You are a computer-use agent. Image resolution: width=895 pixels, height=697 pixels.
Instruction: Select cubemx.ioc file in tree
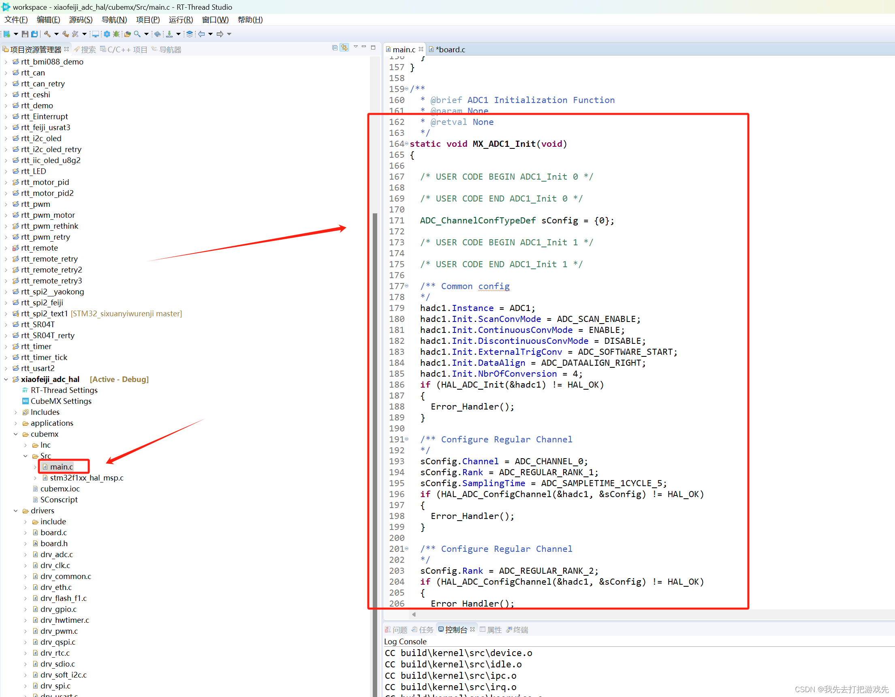pyautogui.click(x=56, y=489)
